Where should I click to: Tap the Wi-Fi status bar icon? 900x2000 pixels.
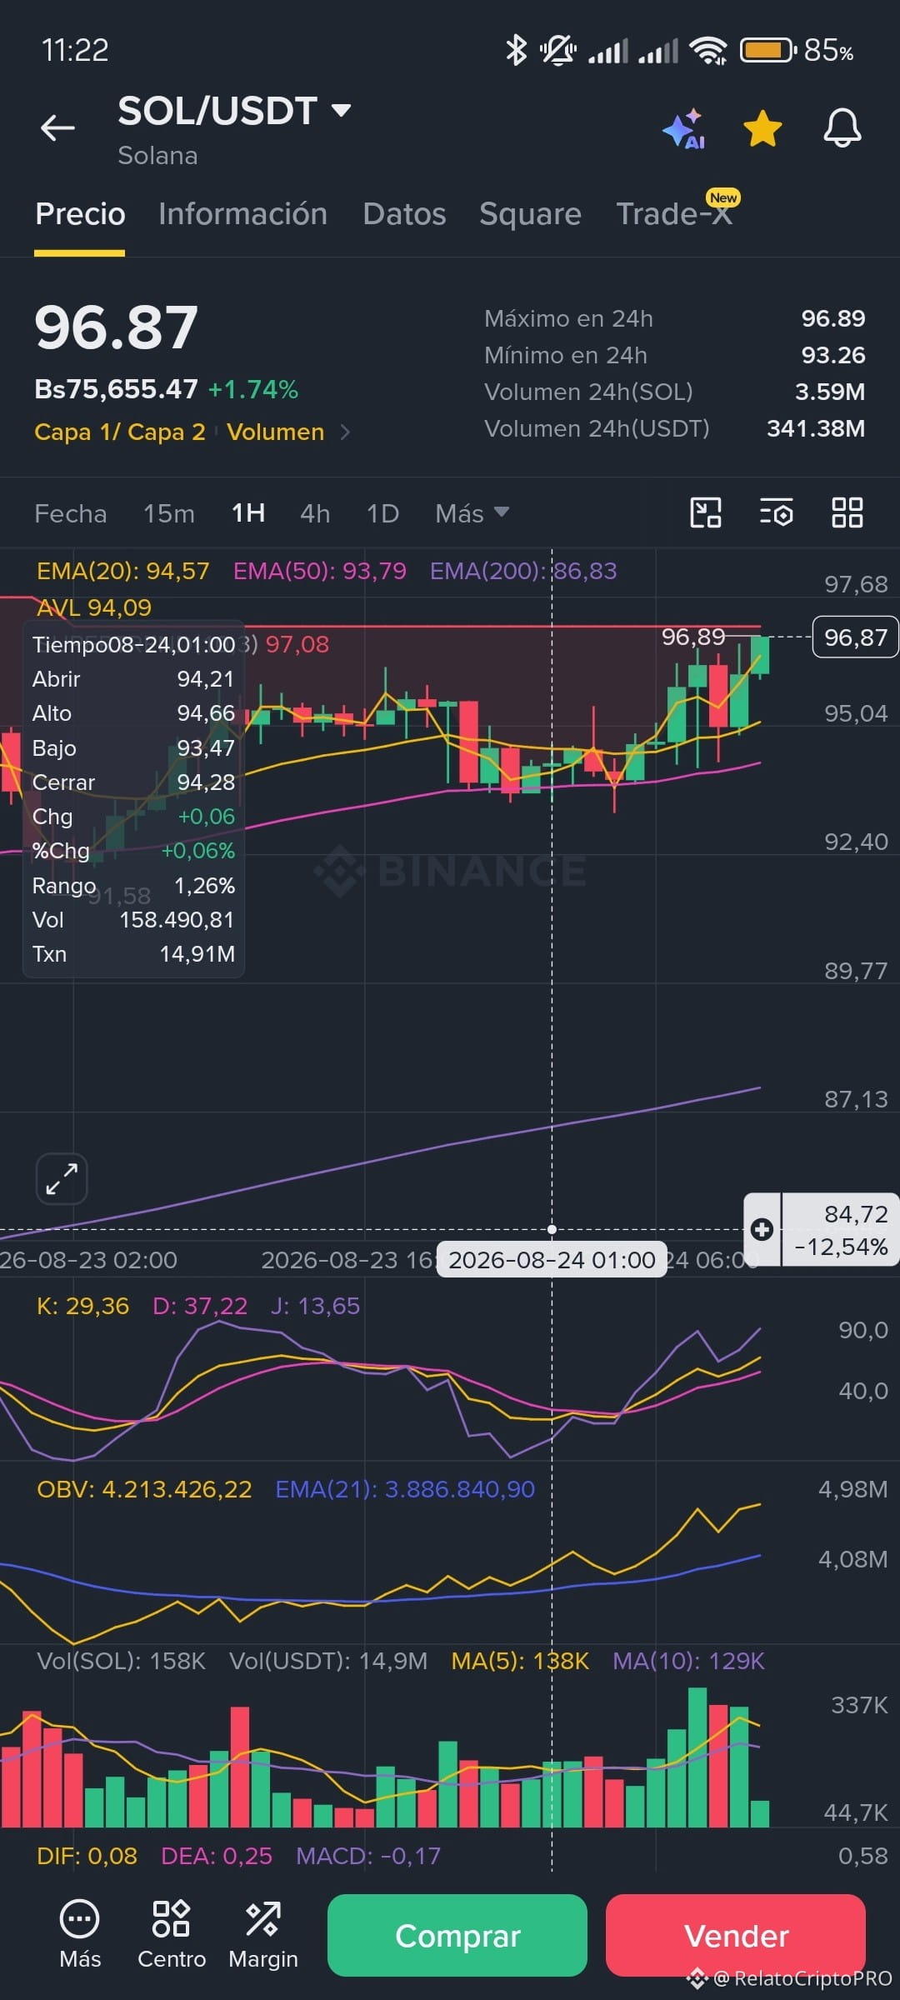pos(709,50)
